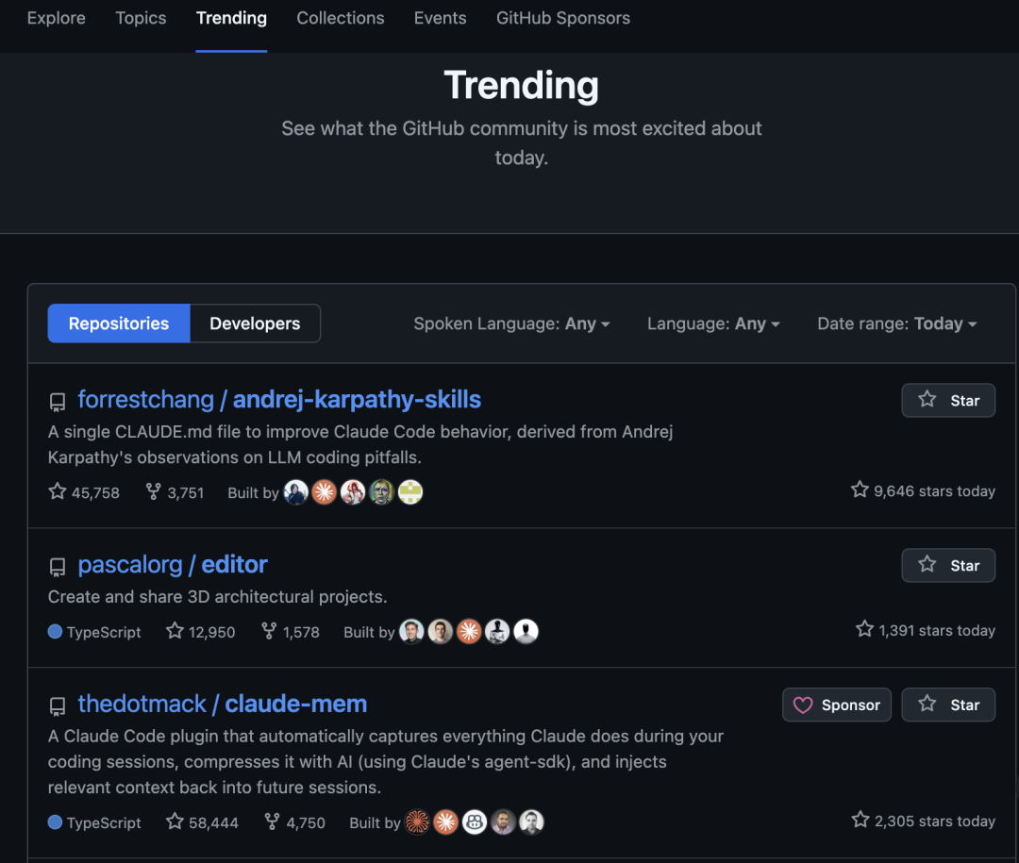Switch to the Developers tab

255,324
